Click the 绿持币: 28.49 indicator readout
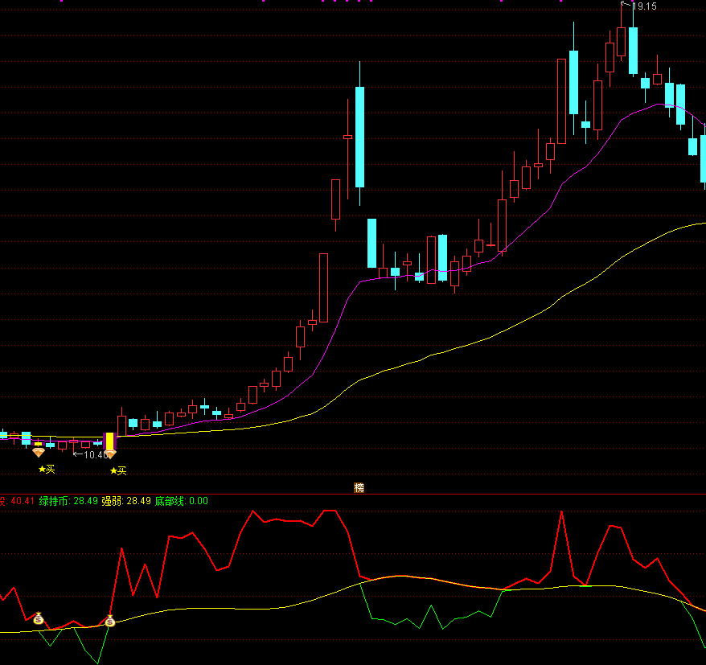 coord(68,501)
